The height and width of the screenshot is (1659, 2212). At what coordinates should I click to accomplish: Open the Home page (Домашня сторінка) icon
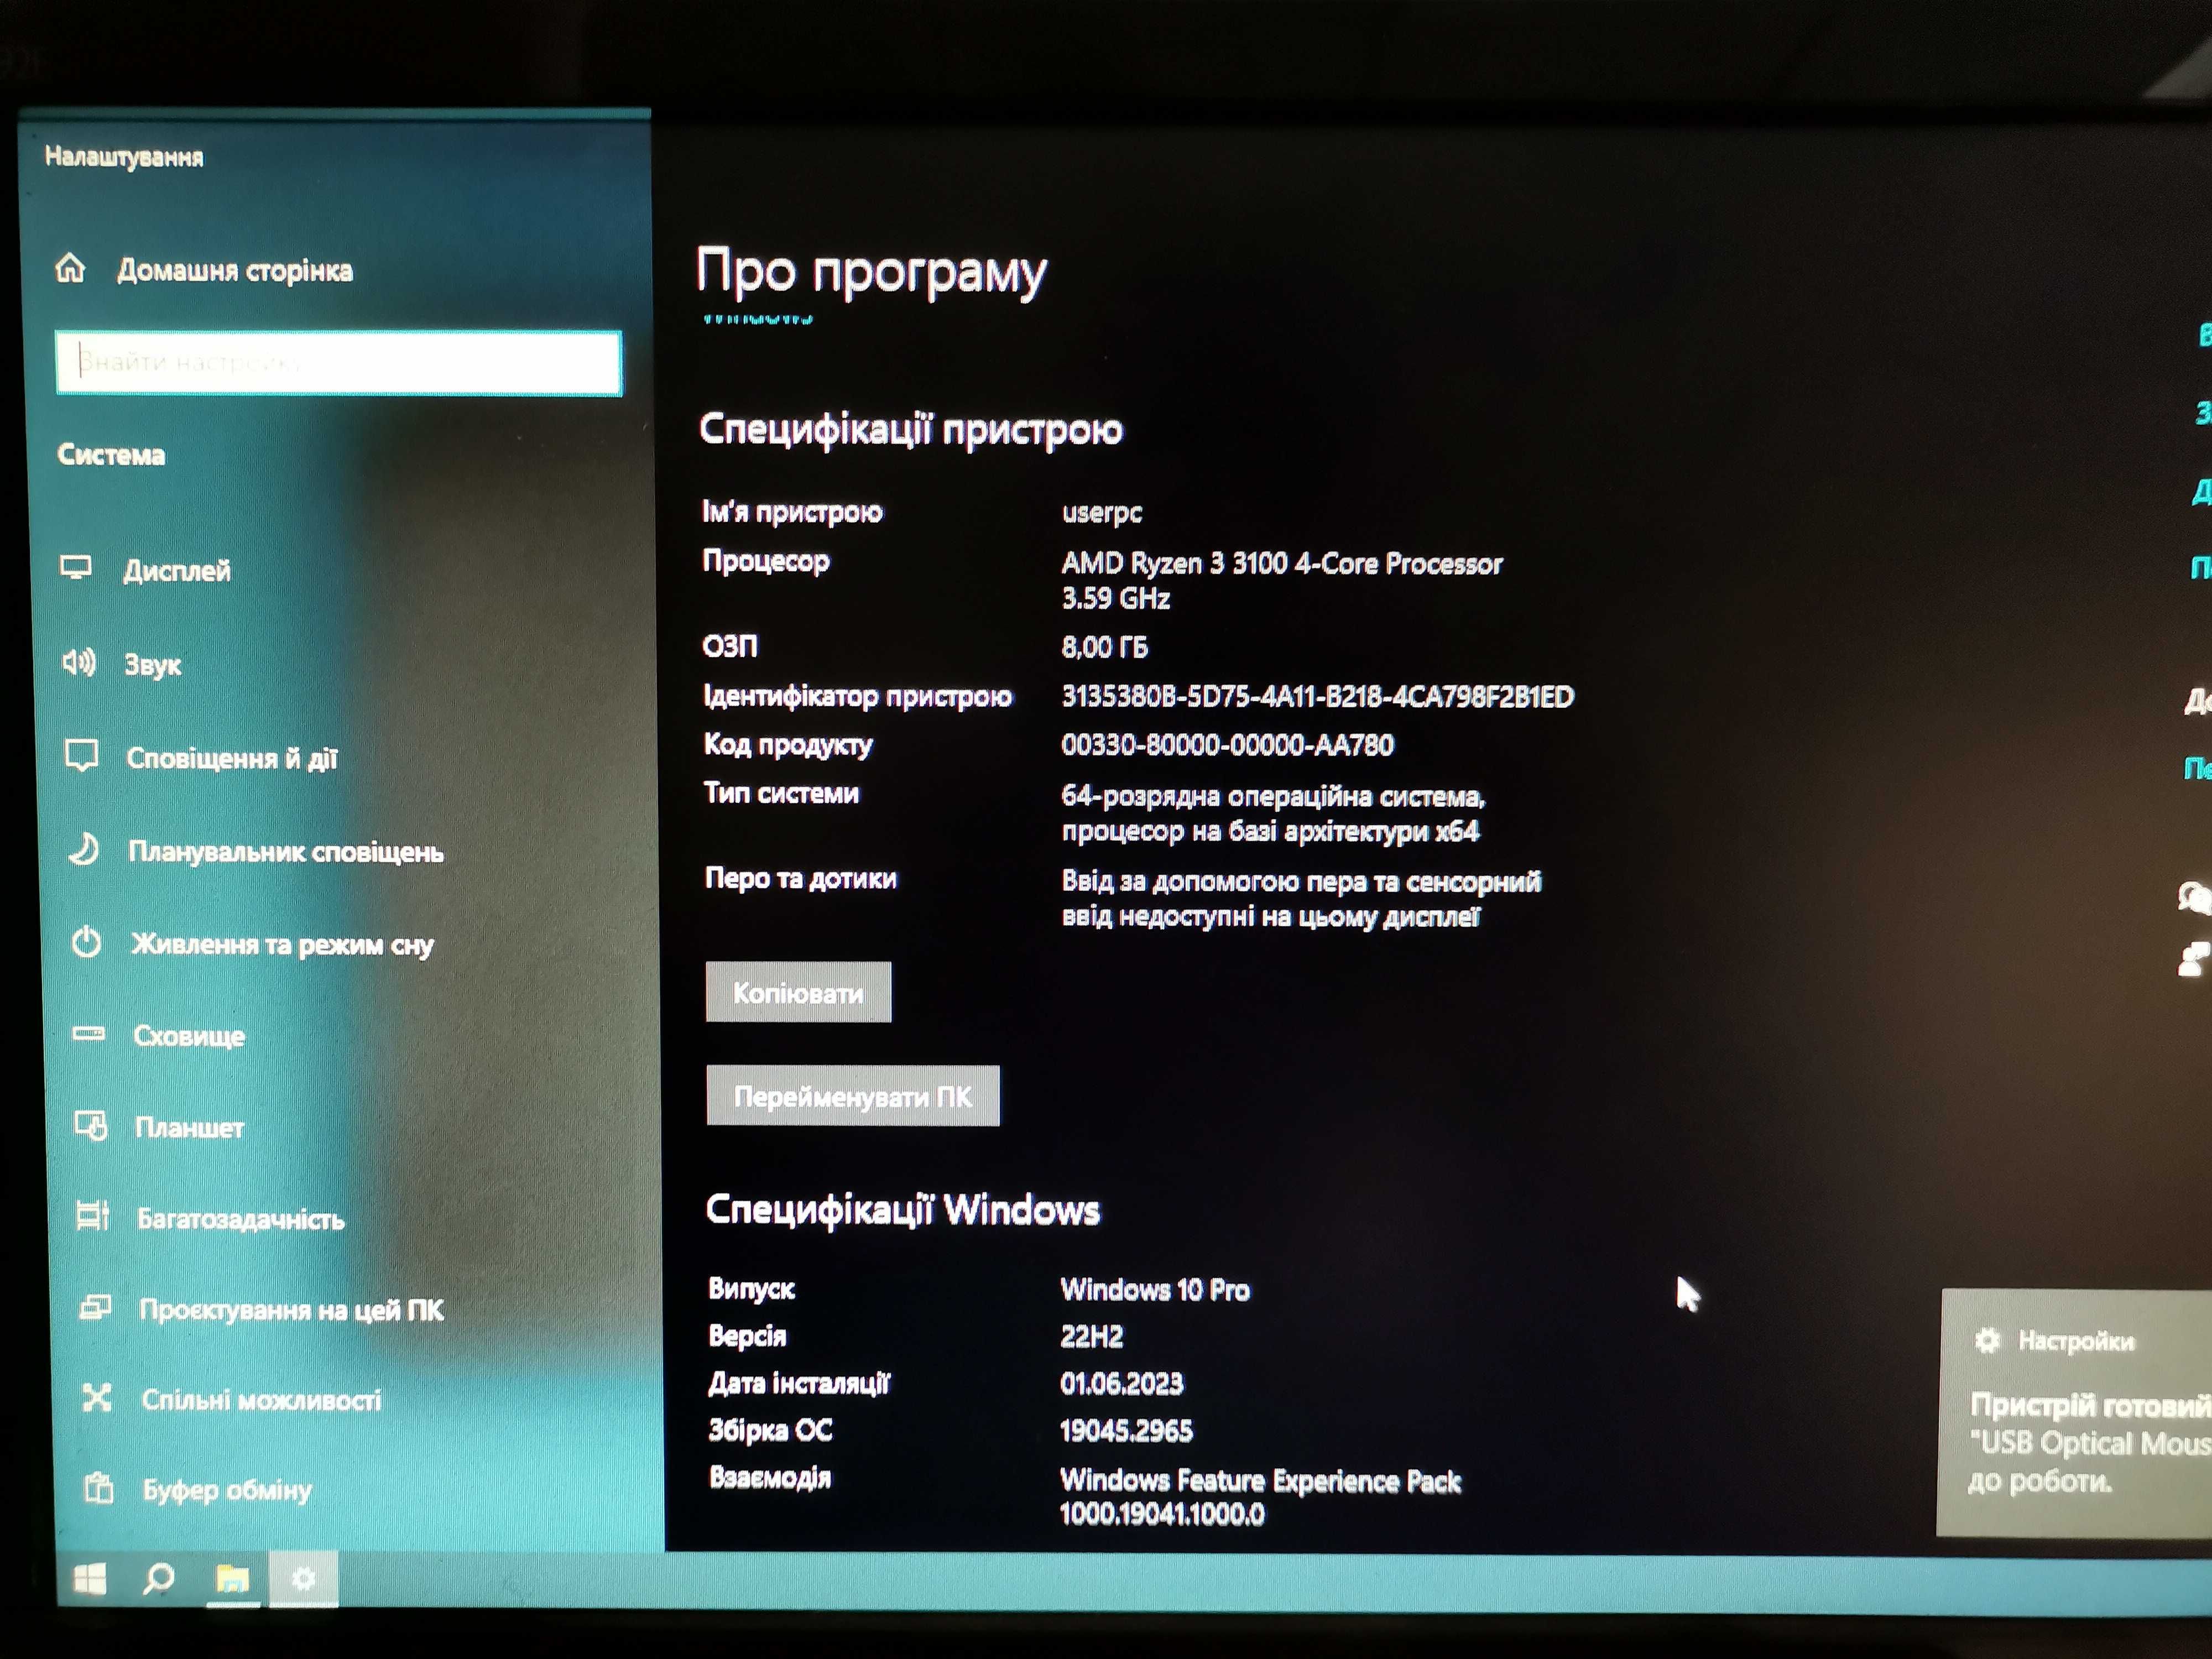[x=70, y=268]
